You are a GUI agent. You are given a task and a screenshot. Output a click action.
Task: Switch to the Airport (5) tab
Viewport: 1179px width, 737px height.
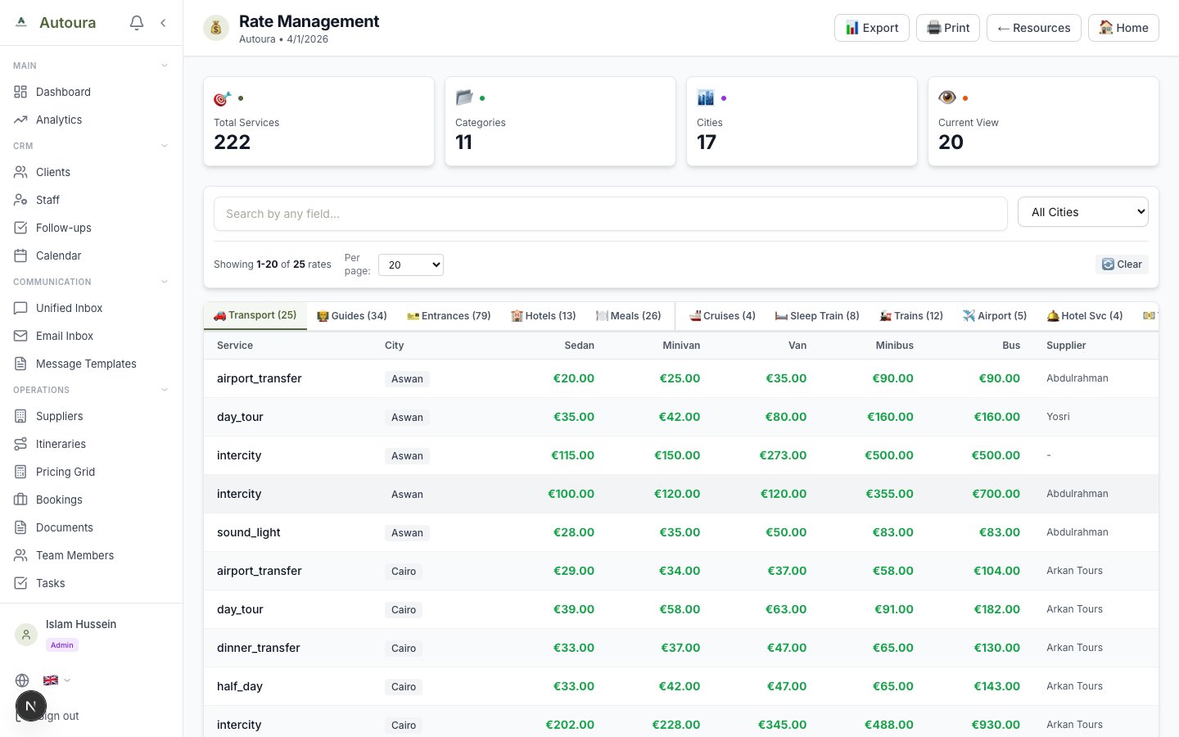[995, 315]
